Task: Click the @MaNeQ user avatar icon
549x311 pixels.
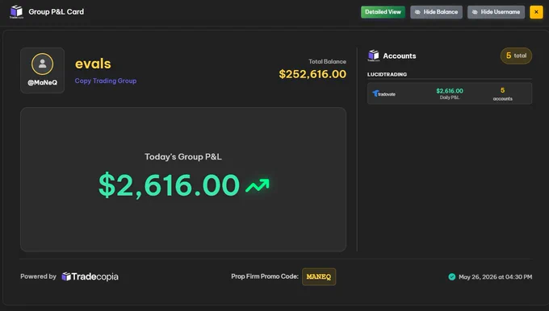Action: click(x=42, y=64)
